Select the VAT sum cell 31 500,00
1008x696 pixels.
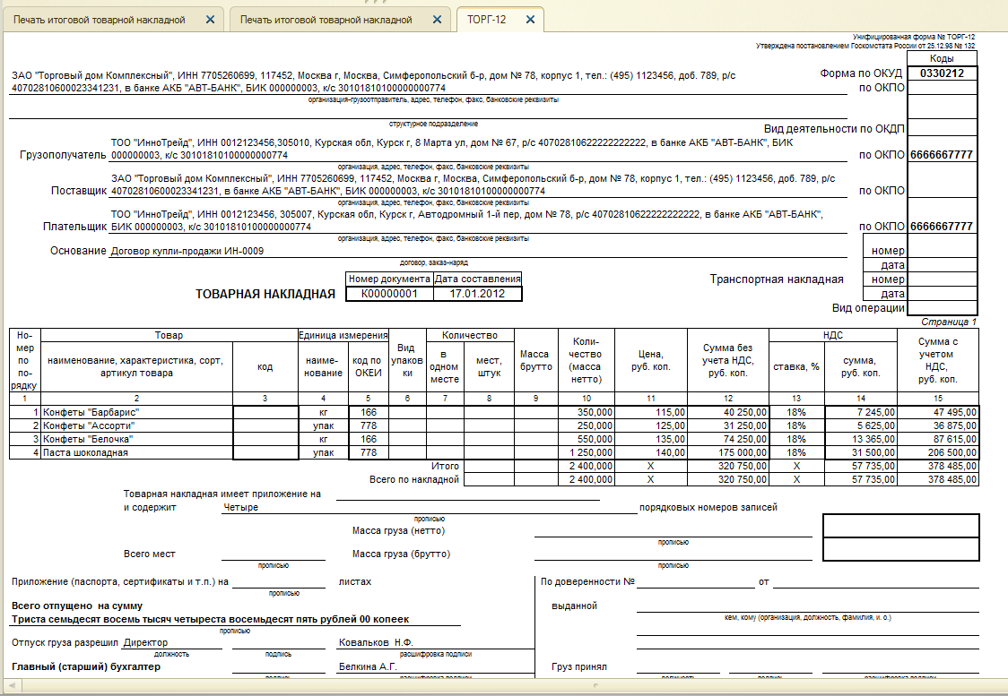click(861, 452)
